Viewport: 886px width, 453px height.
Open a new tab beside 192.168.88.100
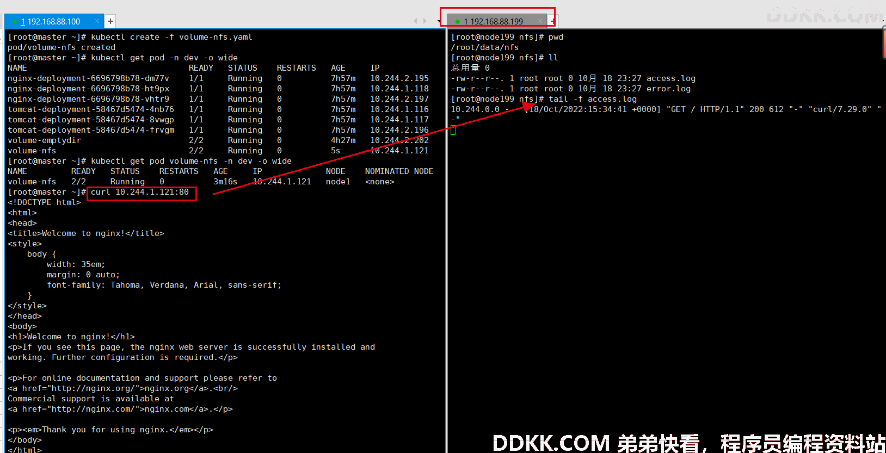click(110, 21)
